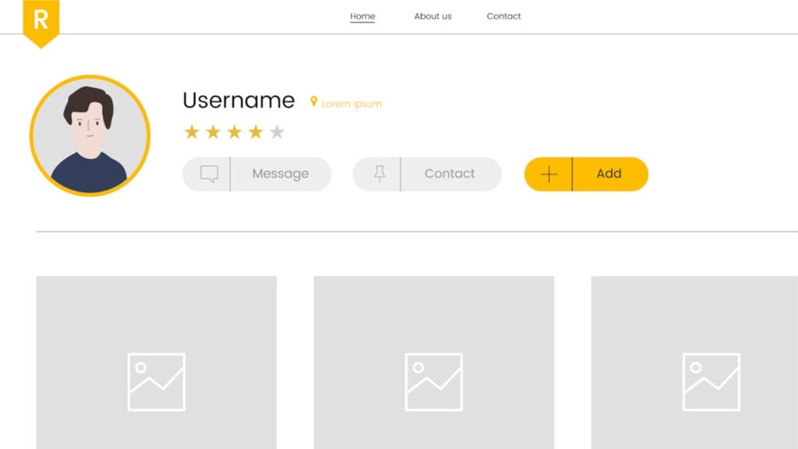Click the fourth gold rating star
The width and height of the screenshot is (798, 449).
256,132
